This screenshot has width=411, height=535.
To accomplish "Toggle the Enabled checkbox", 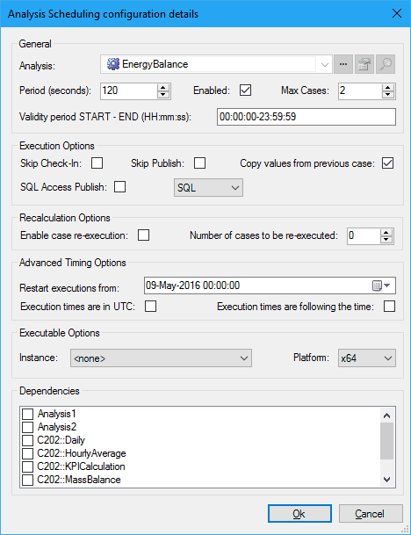I will click(246, 90).
